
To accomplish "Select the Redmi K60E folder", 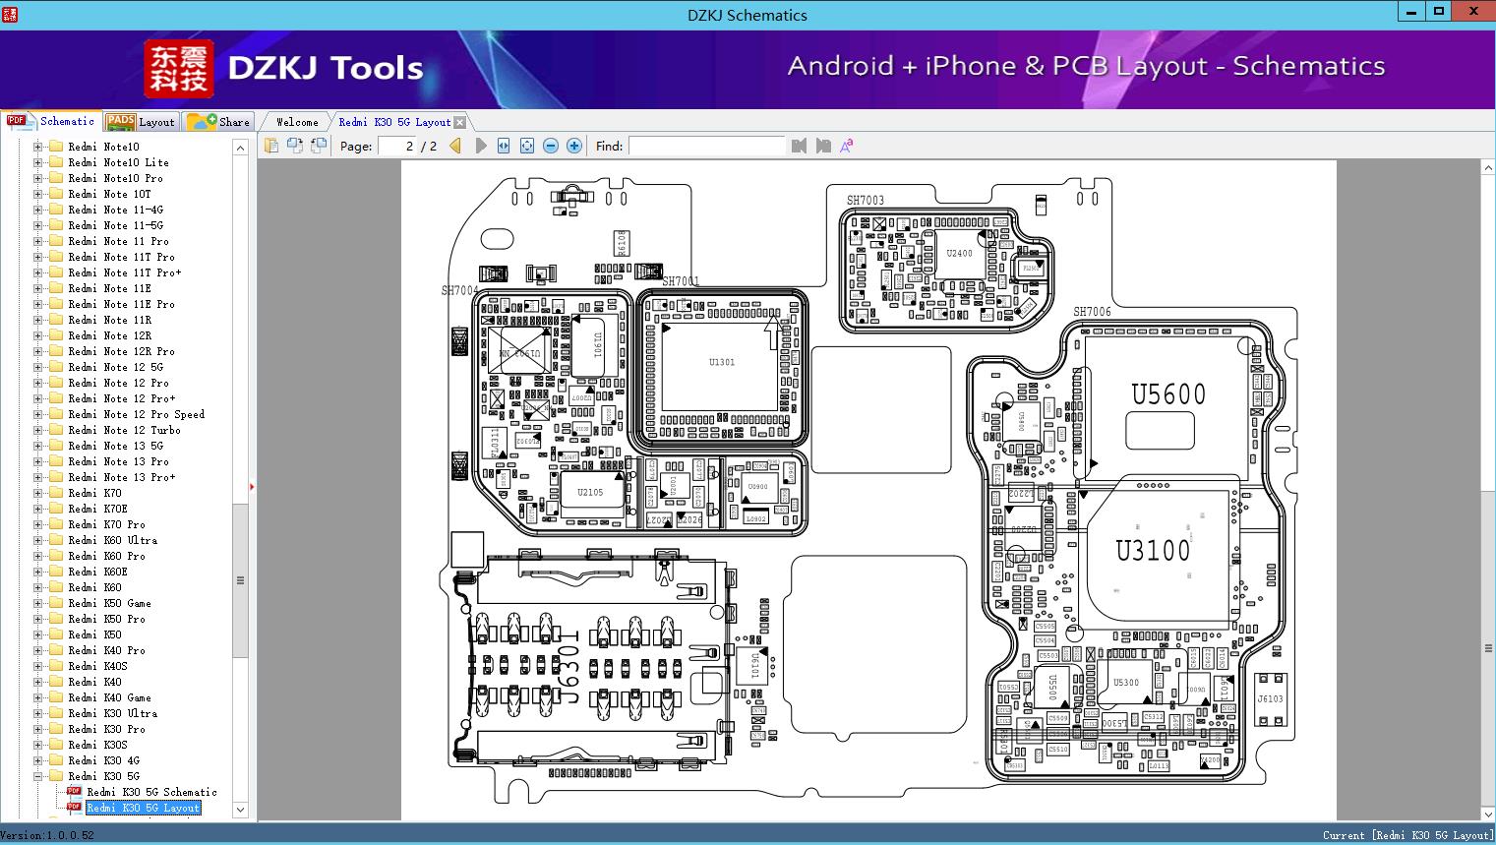I will (x=97, y=572).
